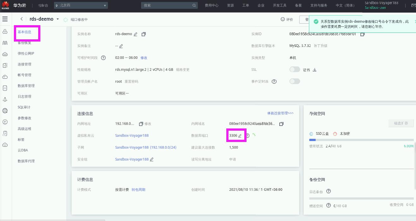Select 基本信息 in side menu
416x221 pixels.
tap(25, 32)
